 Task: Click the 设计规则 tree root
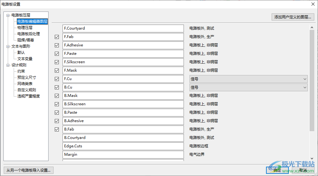click(x=19, y=65)
